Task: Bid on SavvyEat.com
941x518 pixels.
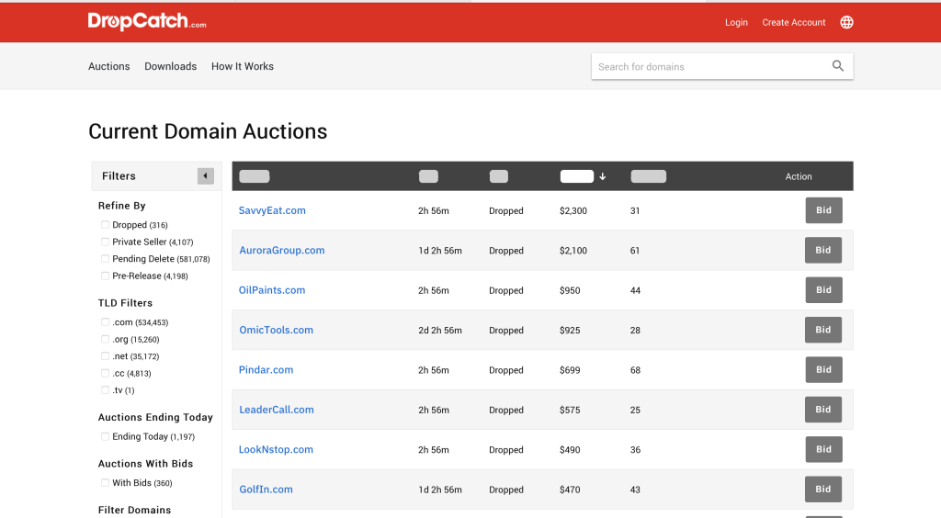Action: pos(823,210)
